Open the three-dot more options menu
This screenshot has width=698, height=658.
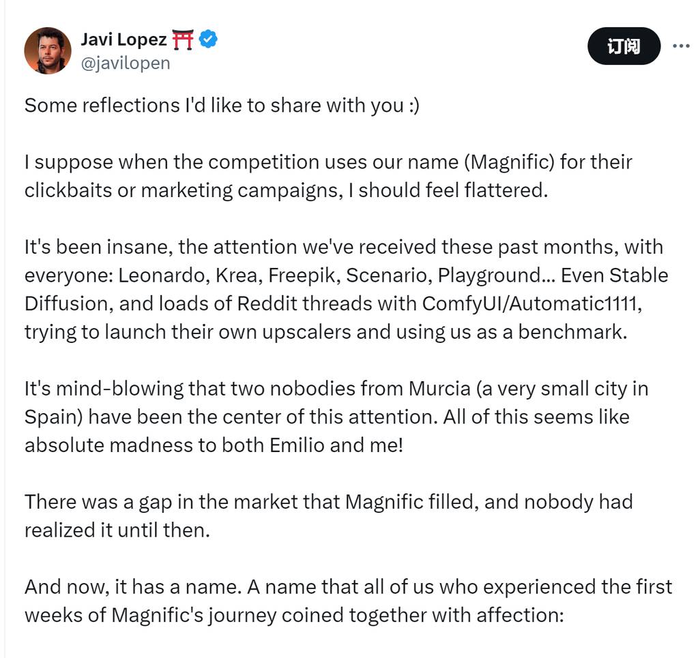tap(681, 46)
